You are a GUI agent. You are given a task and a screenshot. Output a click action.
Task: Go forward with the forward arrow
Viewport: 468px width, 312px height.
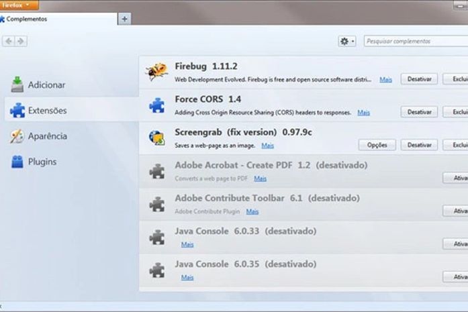(x=21, y=41)
